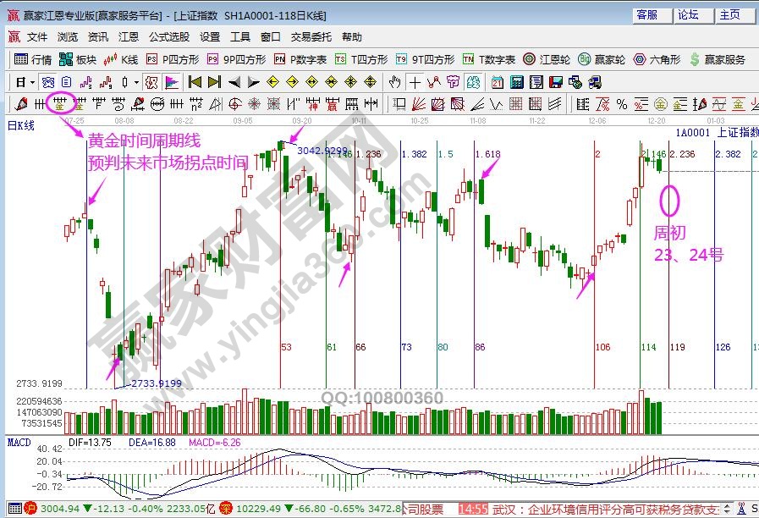The image size is (759, 518).
Task: Expand the candlestick chart type dropdown
Action: (136, 82)
